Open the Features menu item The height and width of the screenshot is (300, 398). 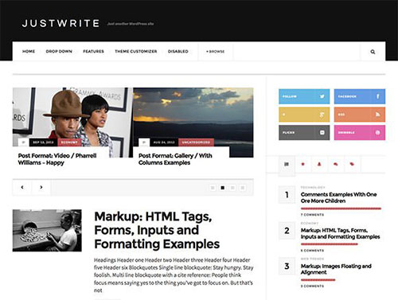click(93, 52)
